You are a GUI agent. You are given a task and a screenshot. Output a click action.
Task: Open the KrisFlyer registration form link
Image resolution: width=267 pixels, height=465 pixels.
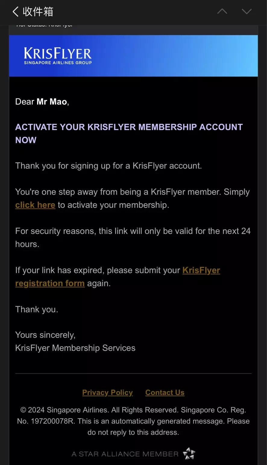pos(118,277)
